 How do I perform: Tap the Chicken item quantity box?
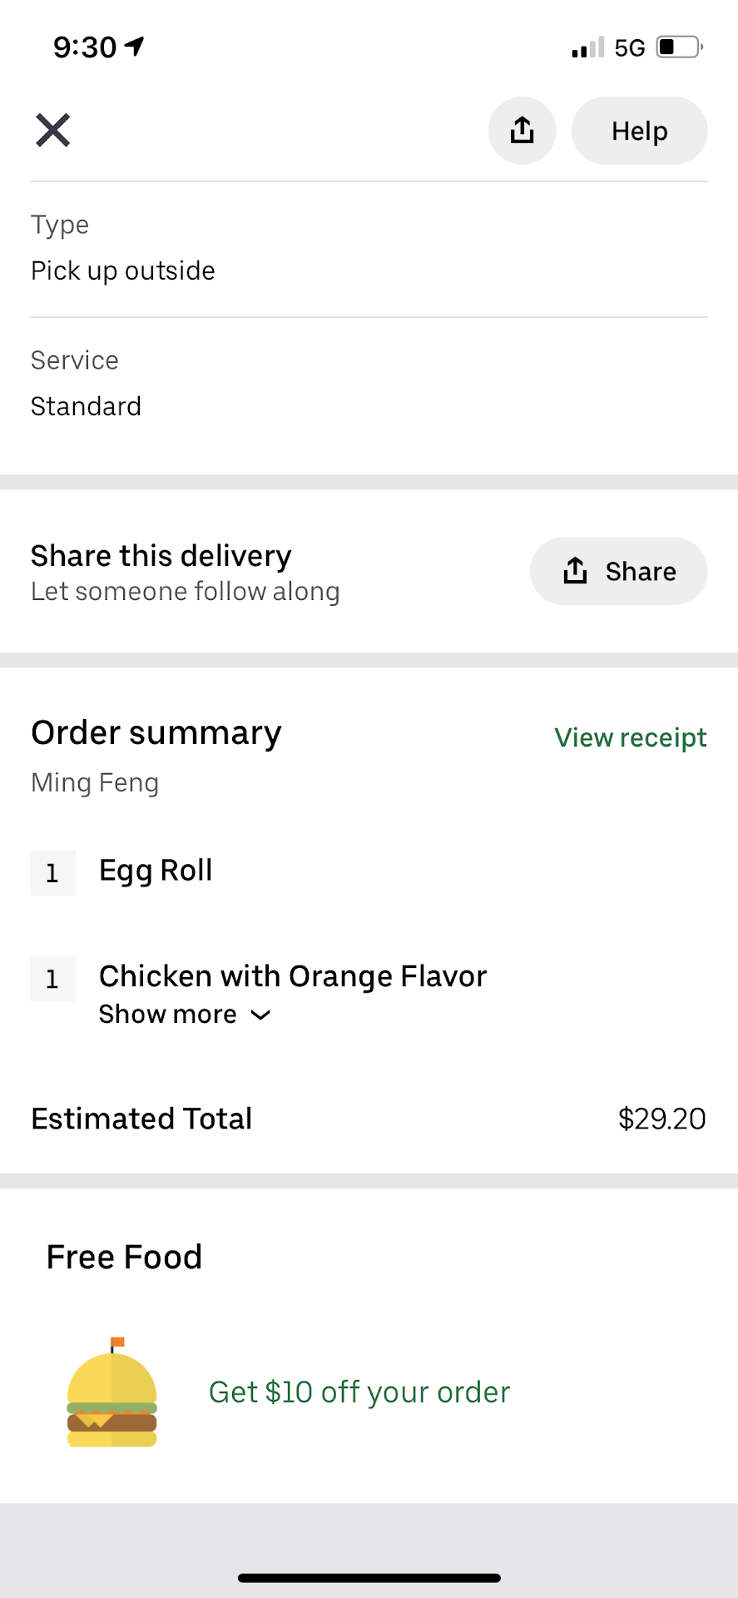coord(52,979)
